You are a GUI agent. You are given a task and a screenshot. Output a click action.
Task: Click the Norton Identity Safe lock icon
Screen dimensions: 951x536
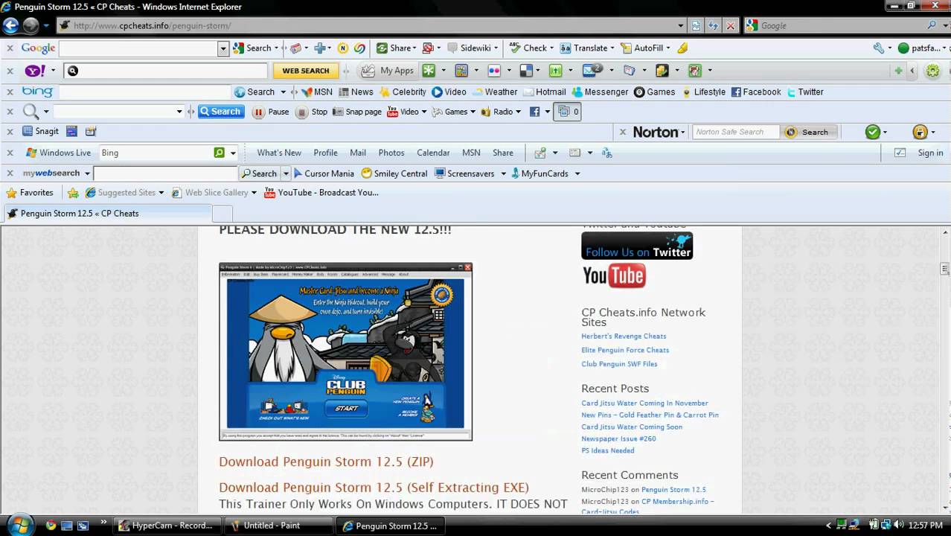pos(920,132)
